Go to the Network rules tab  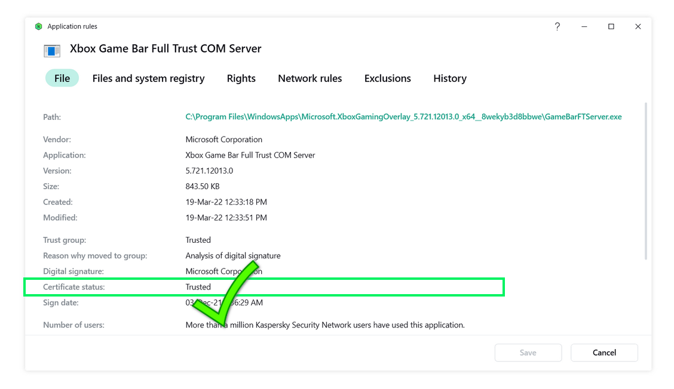tap(310, 78)
